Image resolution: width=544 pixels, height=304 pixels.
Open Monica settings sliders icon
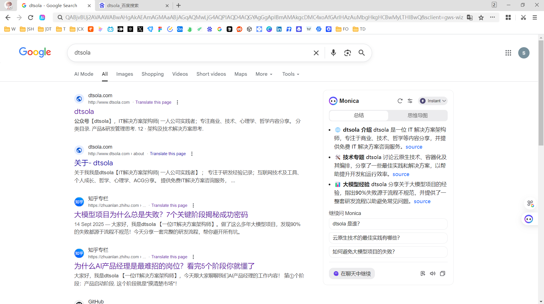pyautogui.click(x=410, y=101)
